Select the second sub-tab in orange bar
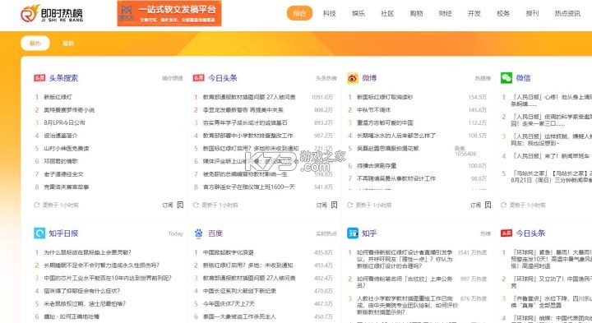This screenshot has width=592, height=323. (x=68, y=44)
